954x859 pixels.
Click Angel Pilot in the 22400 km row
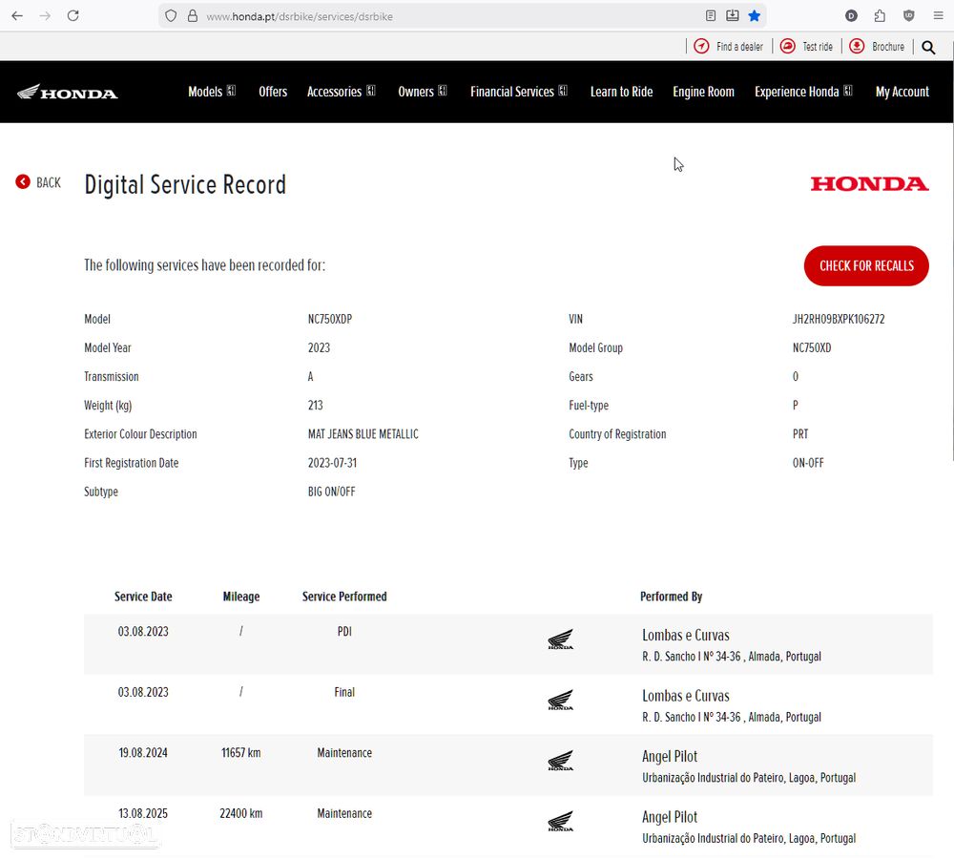tap(670, 818)
